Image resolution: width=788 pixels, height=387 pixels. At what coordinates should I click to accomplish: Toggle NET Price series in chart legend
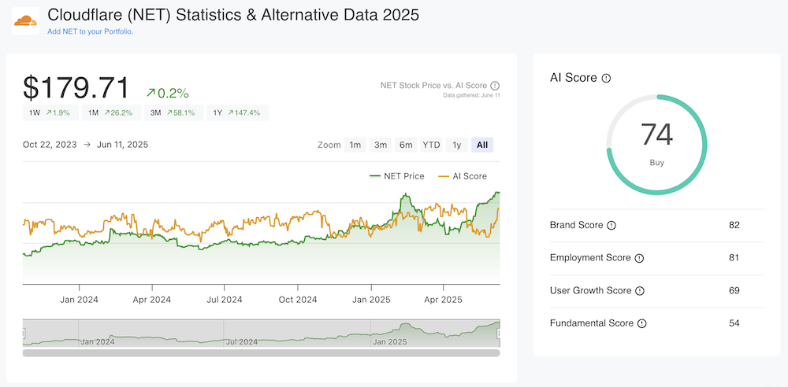click(x=397, y=176)
